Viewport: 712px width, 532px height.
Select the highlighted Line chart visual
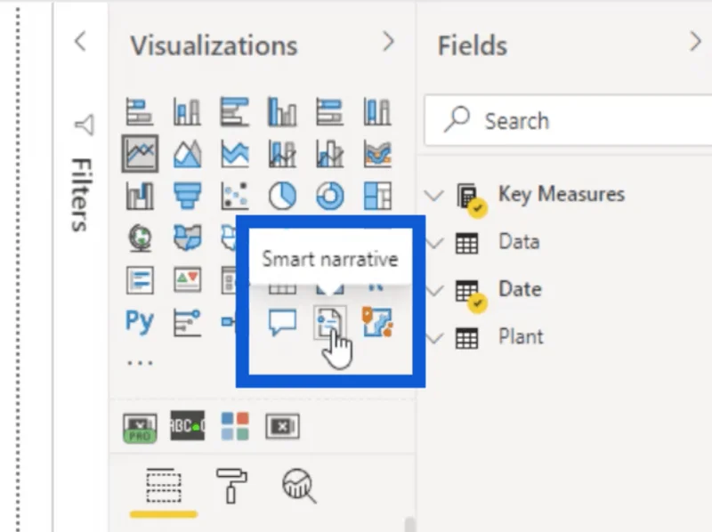[x=140, y=153]
